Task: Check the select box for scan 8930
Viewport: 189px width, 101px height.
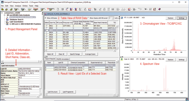Action: tap(47, 46)
